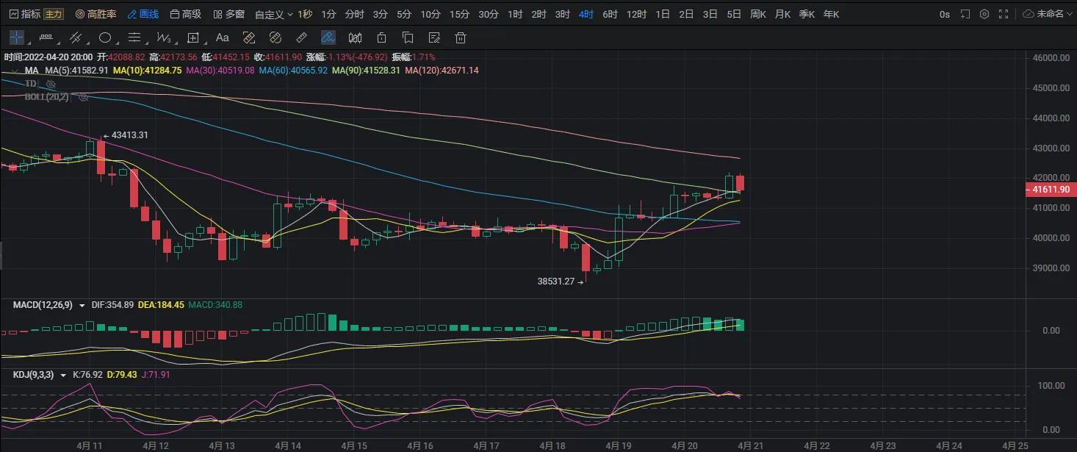
Task: Open the 指标 indicators panel
Action: [25, 14]
